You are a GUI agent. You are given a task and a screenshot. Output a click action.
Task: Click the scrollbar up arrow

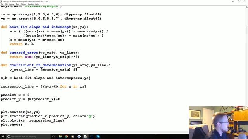(247, 7)
